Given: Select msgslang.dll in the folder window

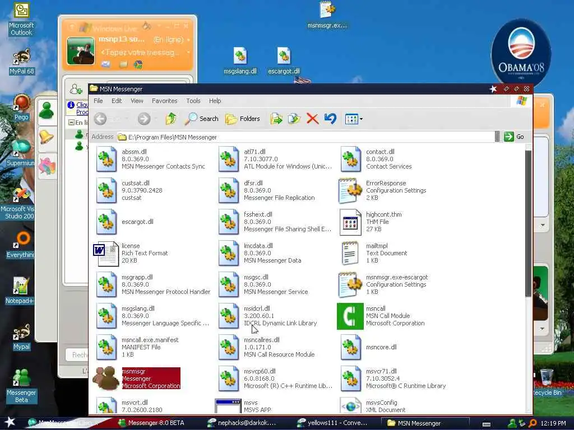Looking at the screenshot, I should [x=152, y=316].
